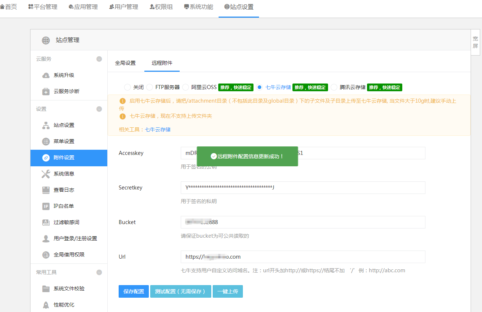Open the 用户管理 top menu
This screenshot has width=482, height=312.
point(124,7)
